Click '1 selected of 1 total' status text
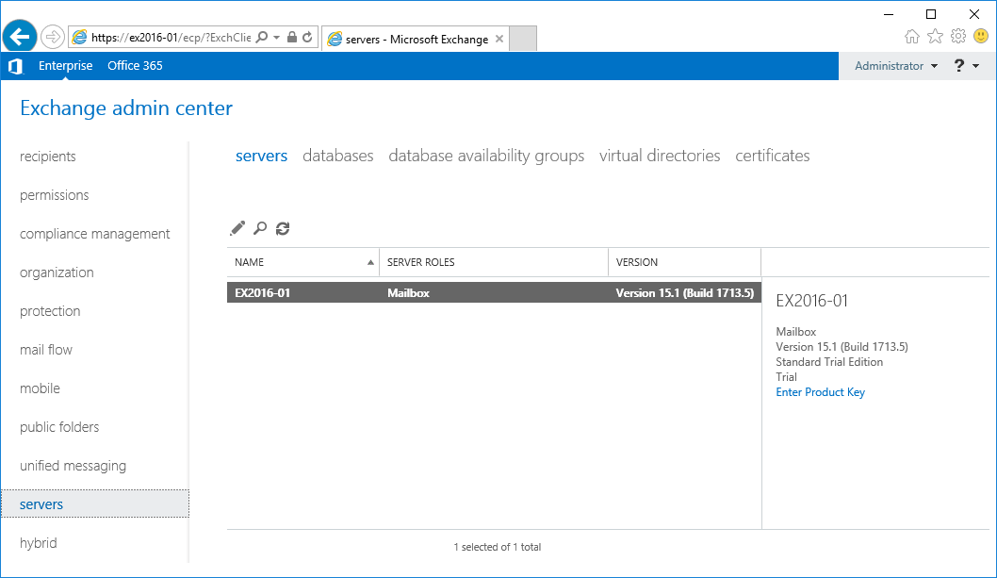 (498, 547)
